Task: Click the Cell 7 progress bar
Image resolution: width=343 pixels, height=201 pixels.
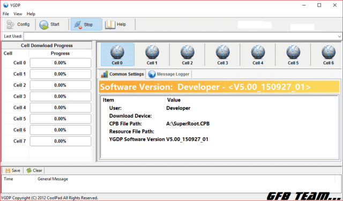Action: pyautogui.click(x=61, y=142)
